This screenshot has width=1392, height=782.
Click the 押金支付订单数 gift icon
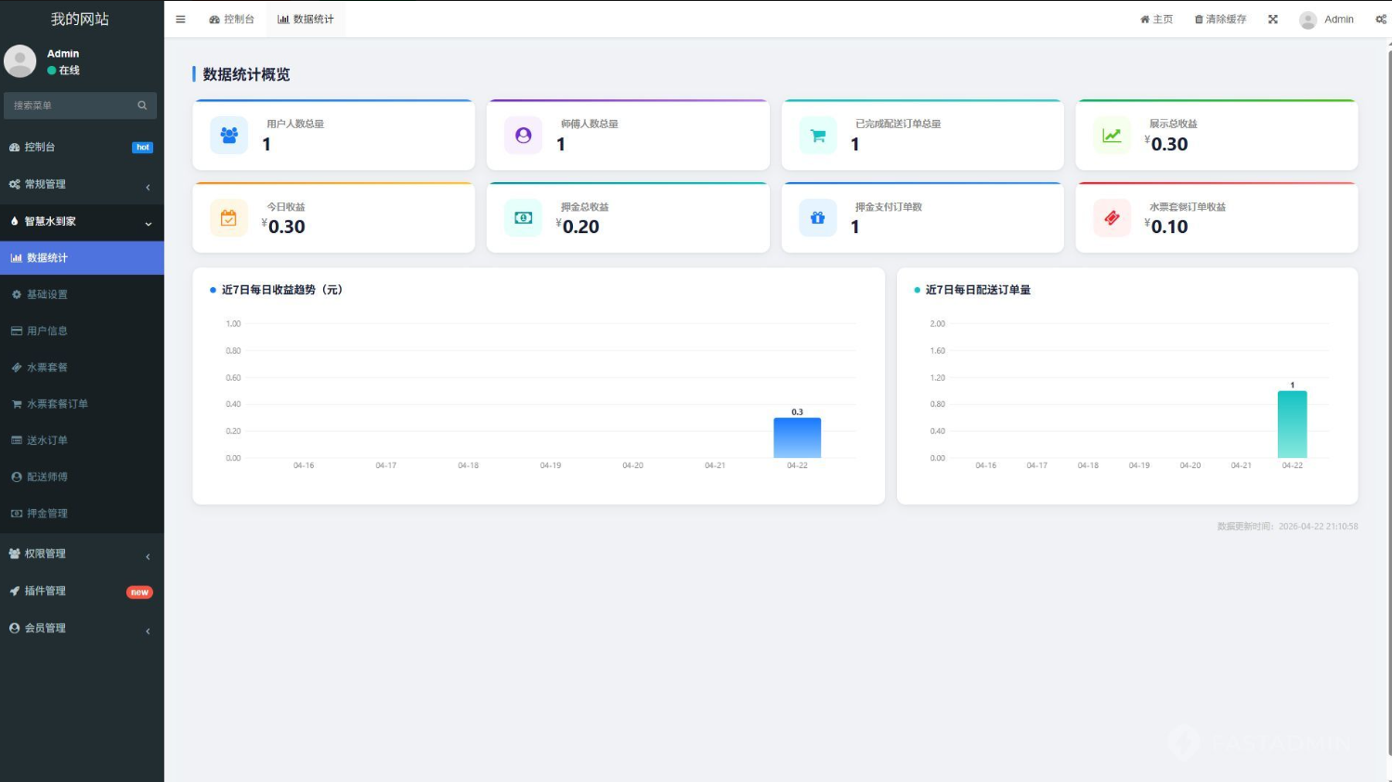click(818, 218)
